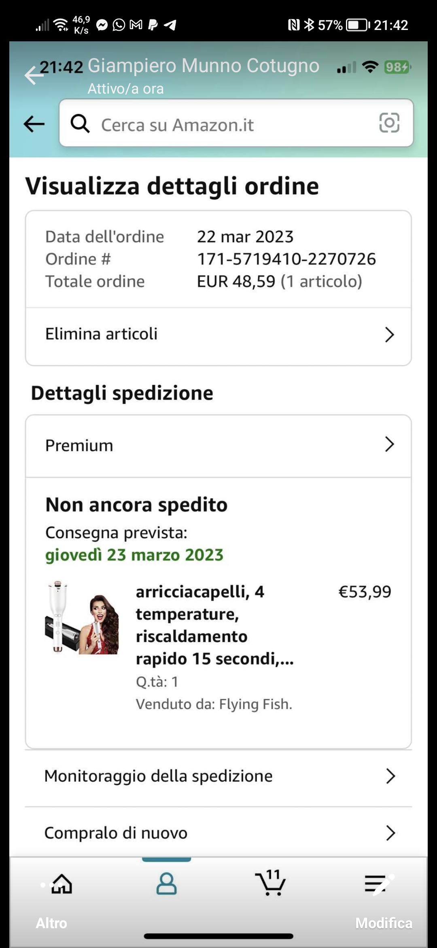This screenshot has height=948, width=437.
Task: Expand the Premium shipping row
Action: click(389, 444)
